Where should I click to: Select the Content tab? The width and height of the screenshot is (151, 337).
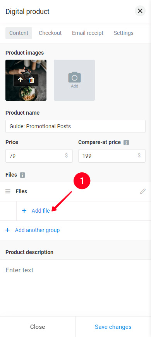pos(19,33)
